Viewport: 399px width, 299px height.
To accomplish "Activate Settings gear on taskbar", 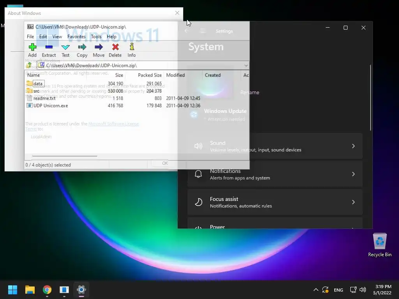I will point(81,290).
